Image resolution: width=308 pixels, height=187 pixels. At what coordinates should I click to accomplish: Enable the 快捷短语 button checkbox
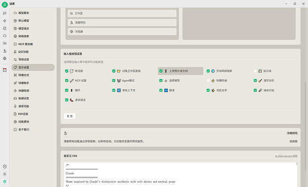click(208, 81)
